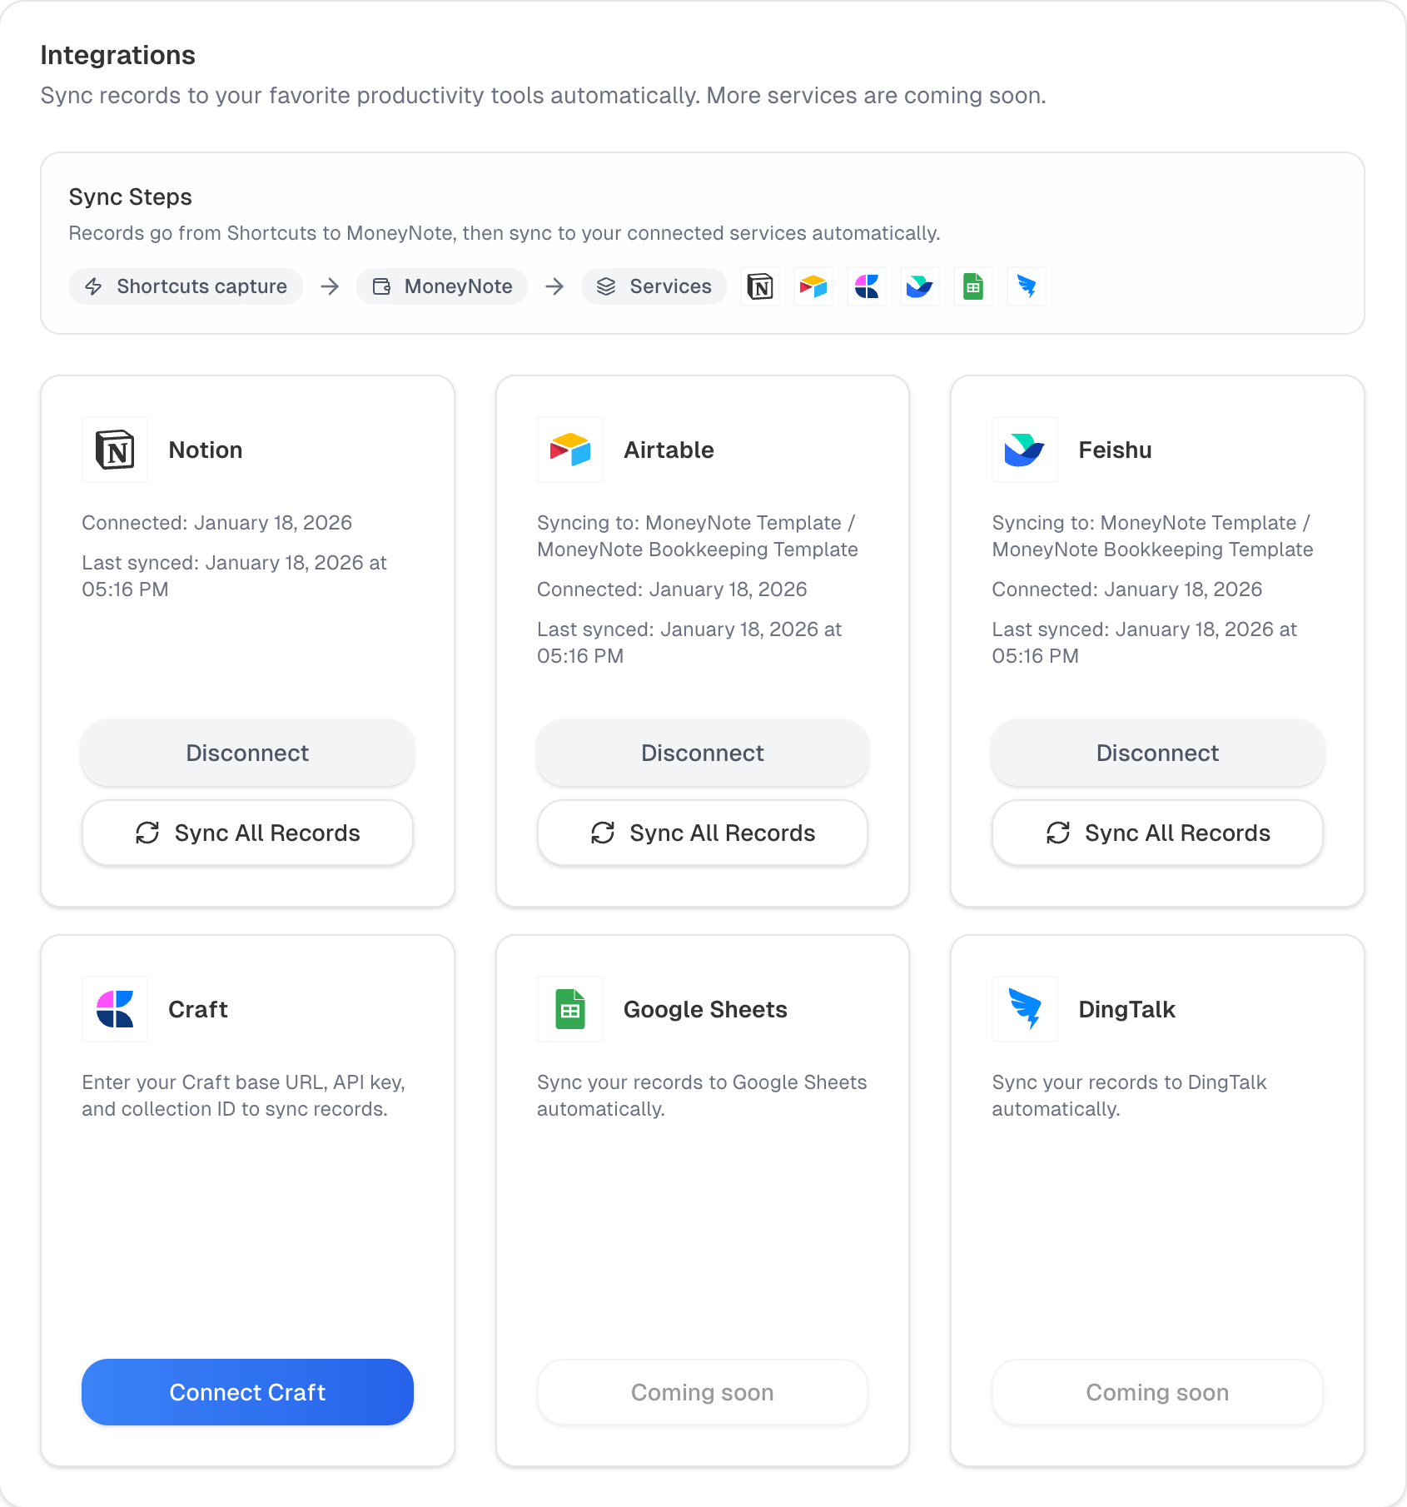Sync all records to Feishu
Viewport: 1407px width, 1507px height.
(1157, 833)
